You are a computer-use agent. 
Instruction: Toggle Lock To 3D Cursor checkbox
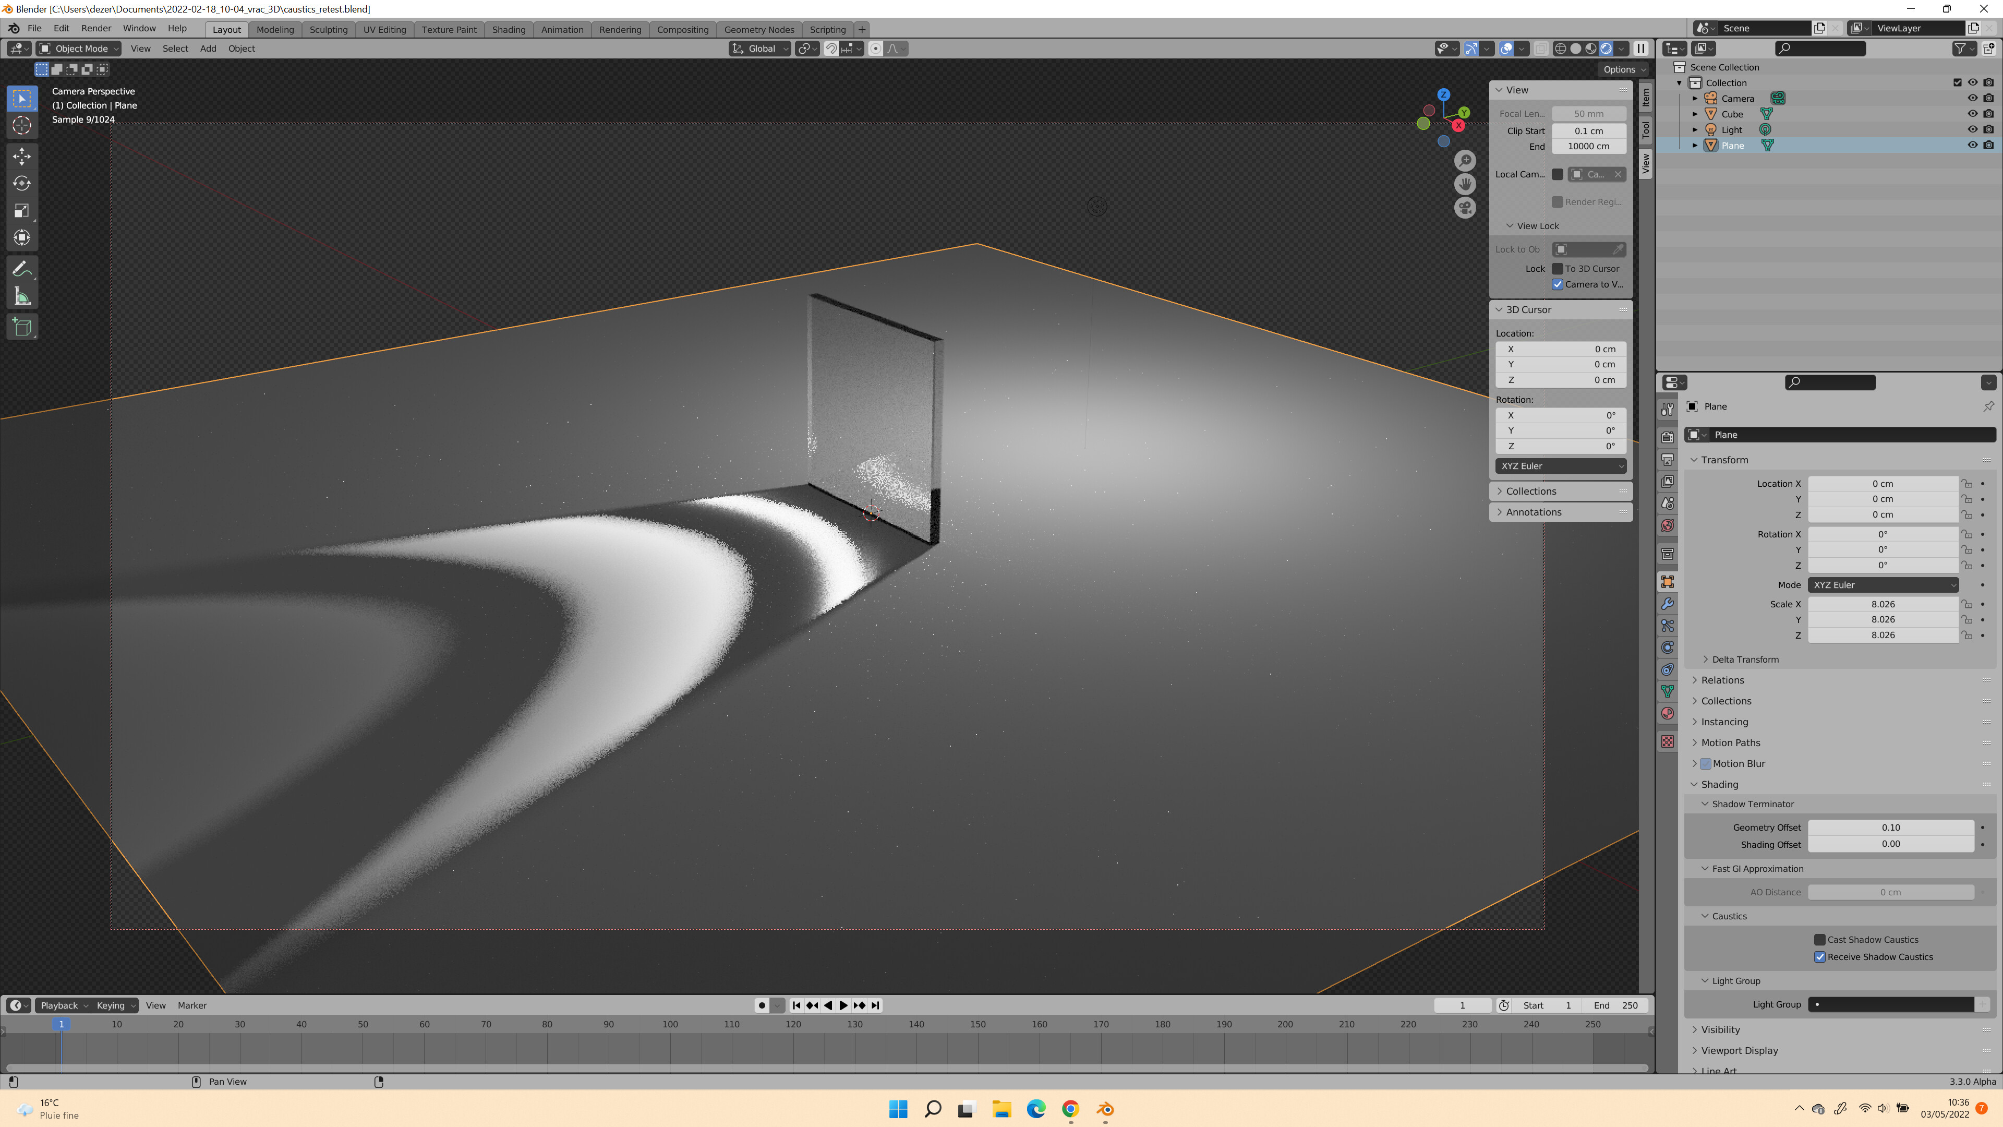point(1558,268)
